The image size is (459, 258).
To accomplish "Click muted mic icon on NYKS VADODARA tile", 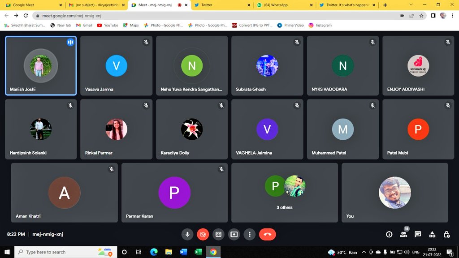I will (372, 42).
